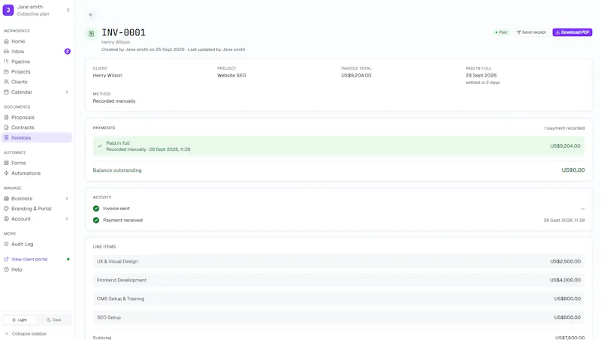
Task: Select the SEO Setup line item
Action: click(x=339, y=317)
